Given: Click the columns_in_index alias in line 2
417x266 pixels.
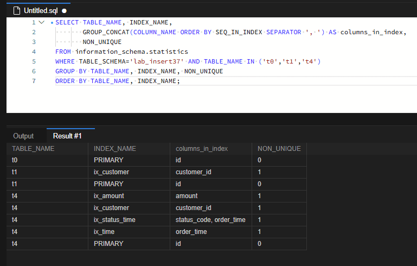Looking at the screenshot, I should [371, 32].
